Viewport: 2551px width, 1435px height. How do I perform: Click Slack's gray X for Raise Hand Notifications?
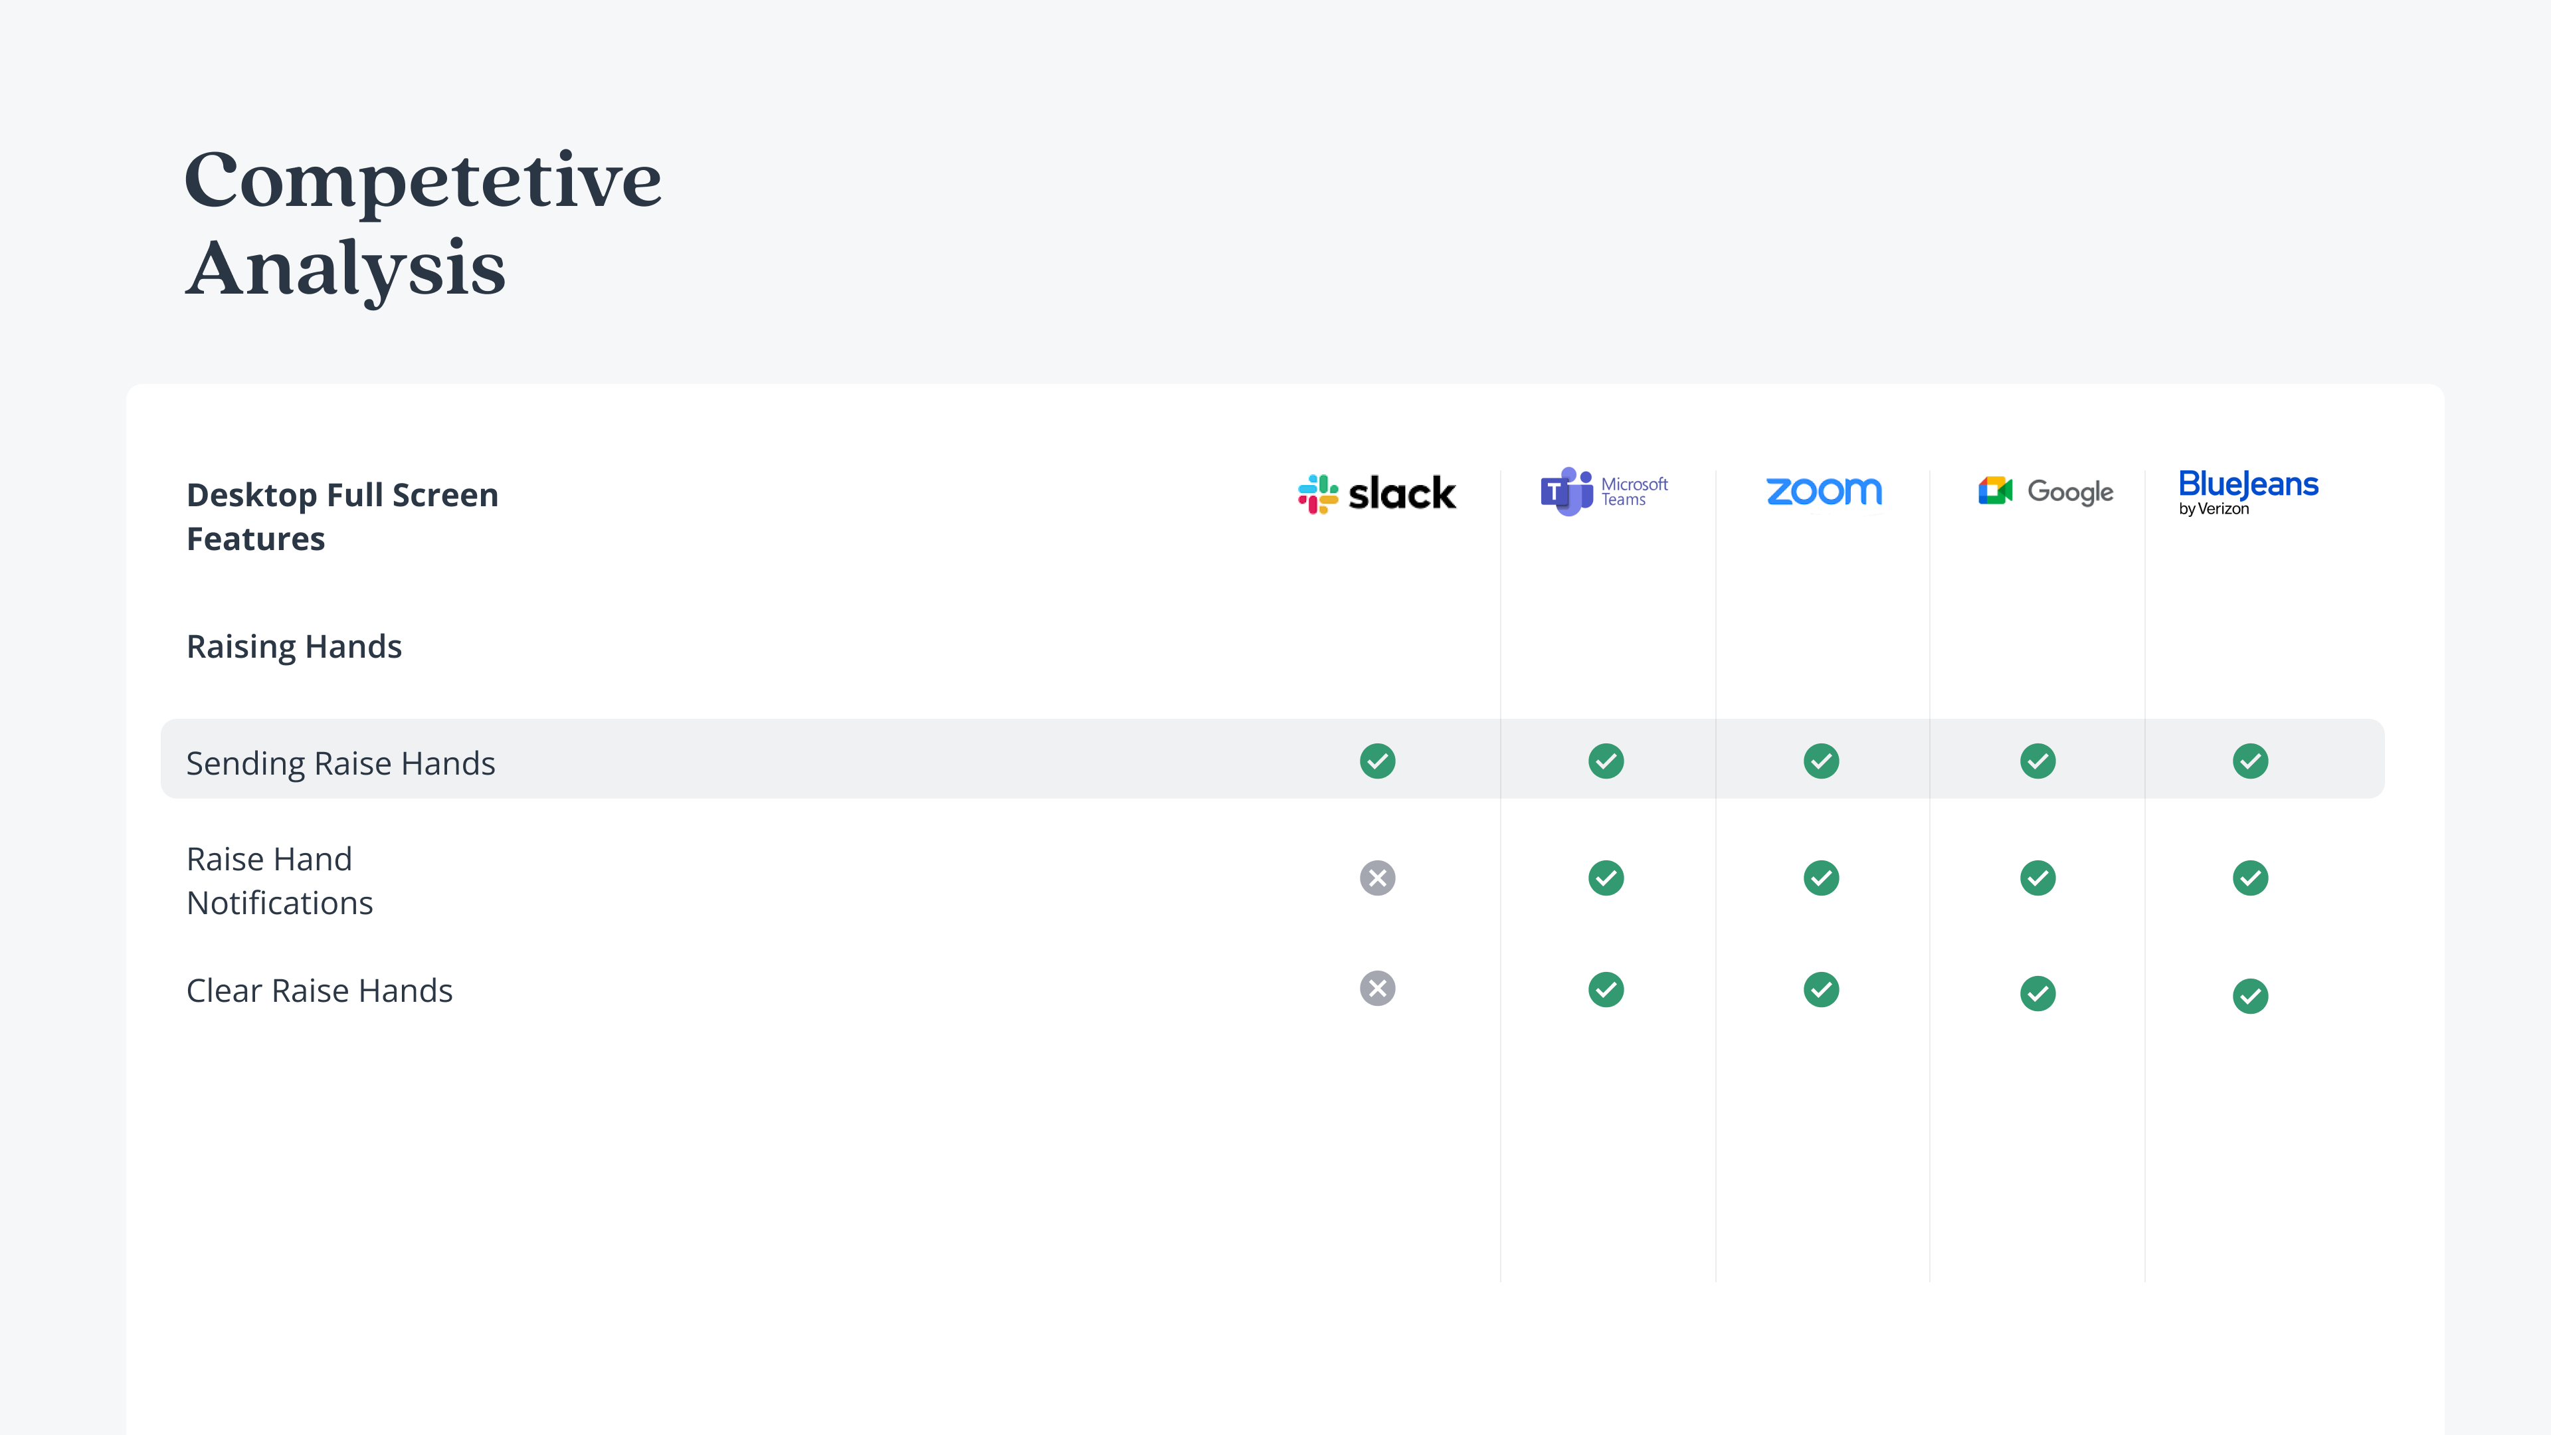1378,878
